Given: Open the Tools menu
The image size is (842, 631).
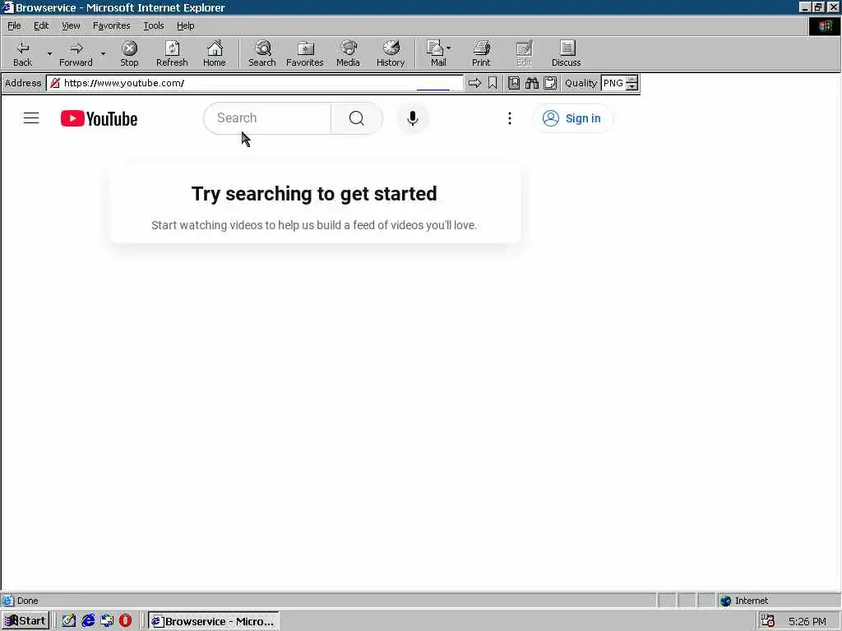Looking at the screenshot, I should pos(154,25).
